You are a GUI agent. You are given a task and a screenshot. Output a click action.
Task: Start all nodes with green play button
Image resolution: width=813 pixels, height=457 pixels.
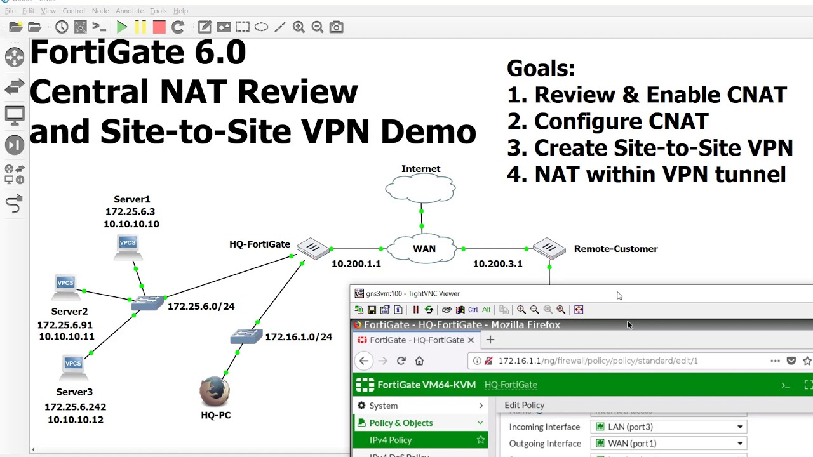click(122, 27)
